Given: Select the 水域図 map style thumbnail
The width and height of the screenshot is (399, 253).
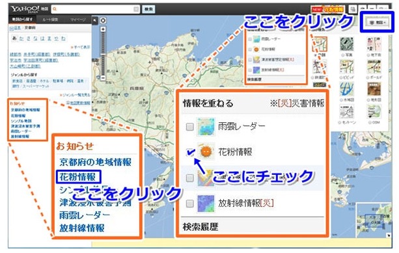Looking at the screenshot, I should click(x=346, y=89).
